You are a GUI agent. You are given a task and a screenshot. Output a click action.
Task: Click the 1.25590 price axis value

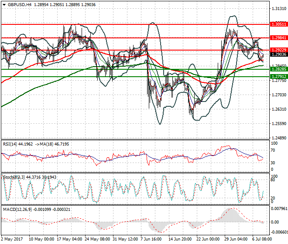[x=279, y=123]
